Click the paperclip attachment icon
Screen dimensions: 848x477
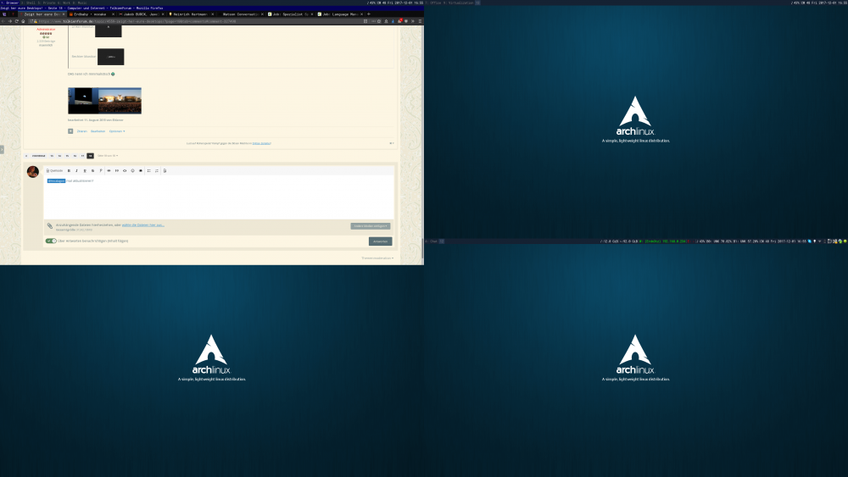click(50, 226)
